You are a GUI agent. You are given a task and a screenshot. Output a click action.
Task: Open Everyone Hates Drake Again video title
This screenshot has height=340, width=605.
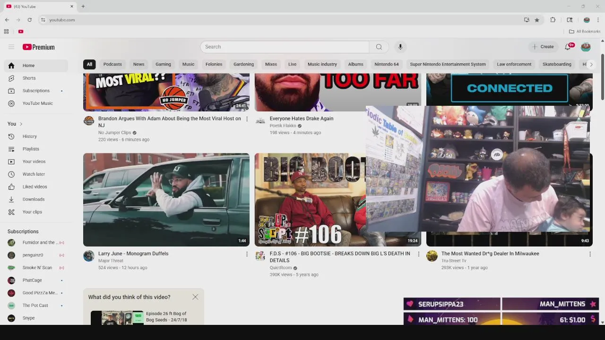302,119
